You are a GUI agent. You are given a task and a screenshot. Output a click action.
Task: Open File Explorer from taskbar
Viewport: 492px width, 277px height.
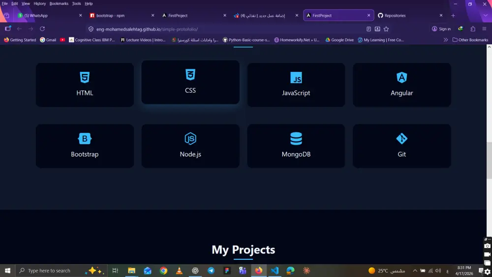131,271
